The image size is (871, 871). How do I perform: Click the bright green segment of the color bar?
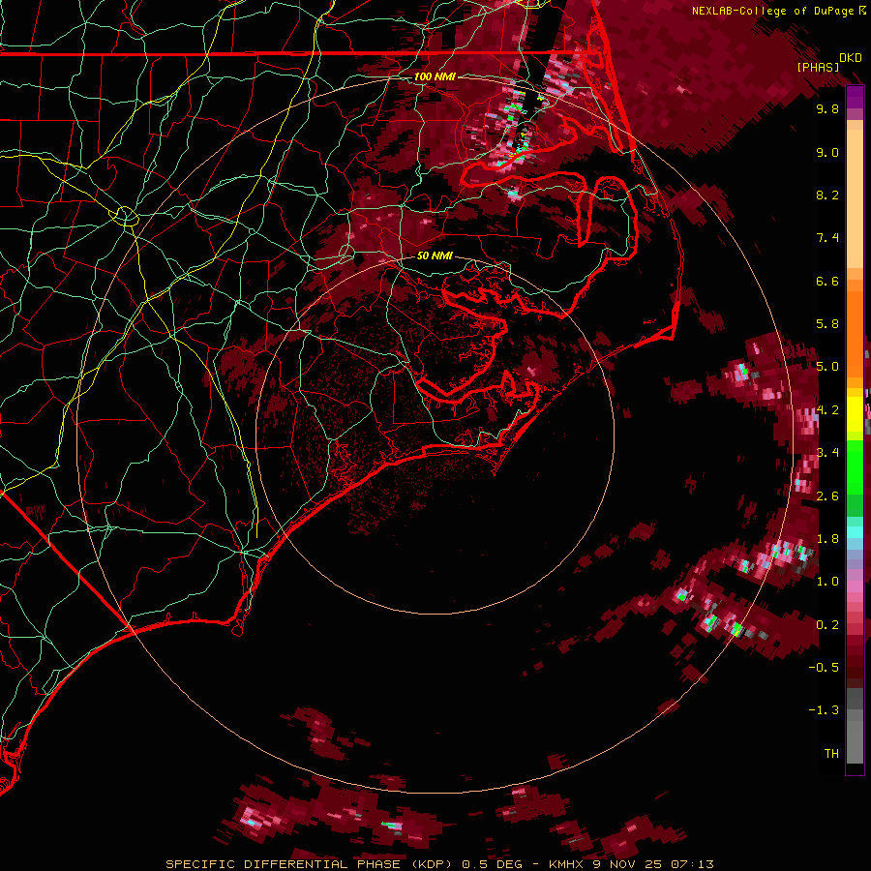(x=855, y=466)
